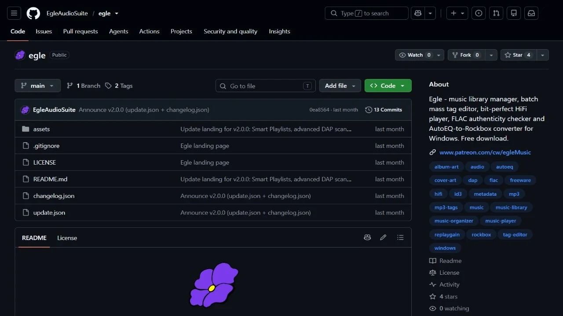Click the egle repository avatar icon

20,55
